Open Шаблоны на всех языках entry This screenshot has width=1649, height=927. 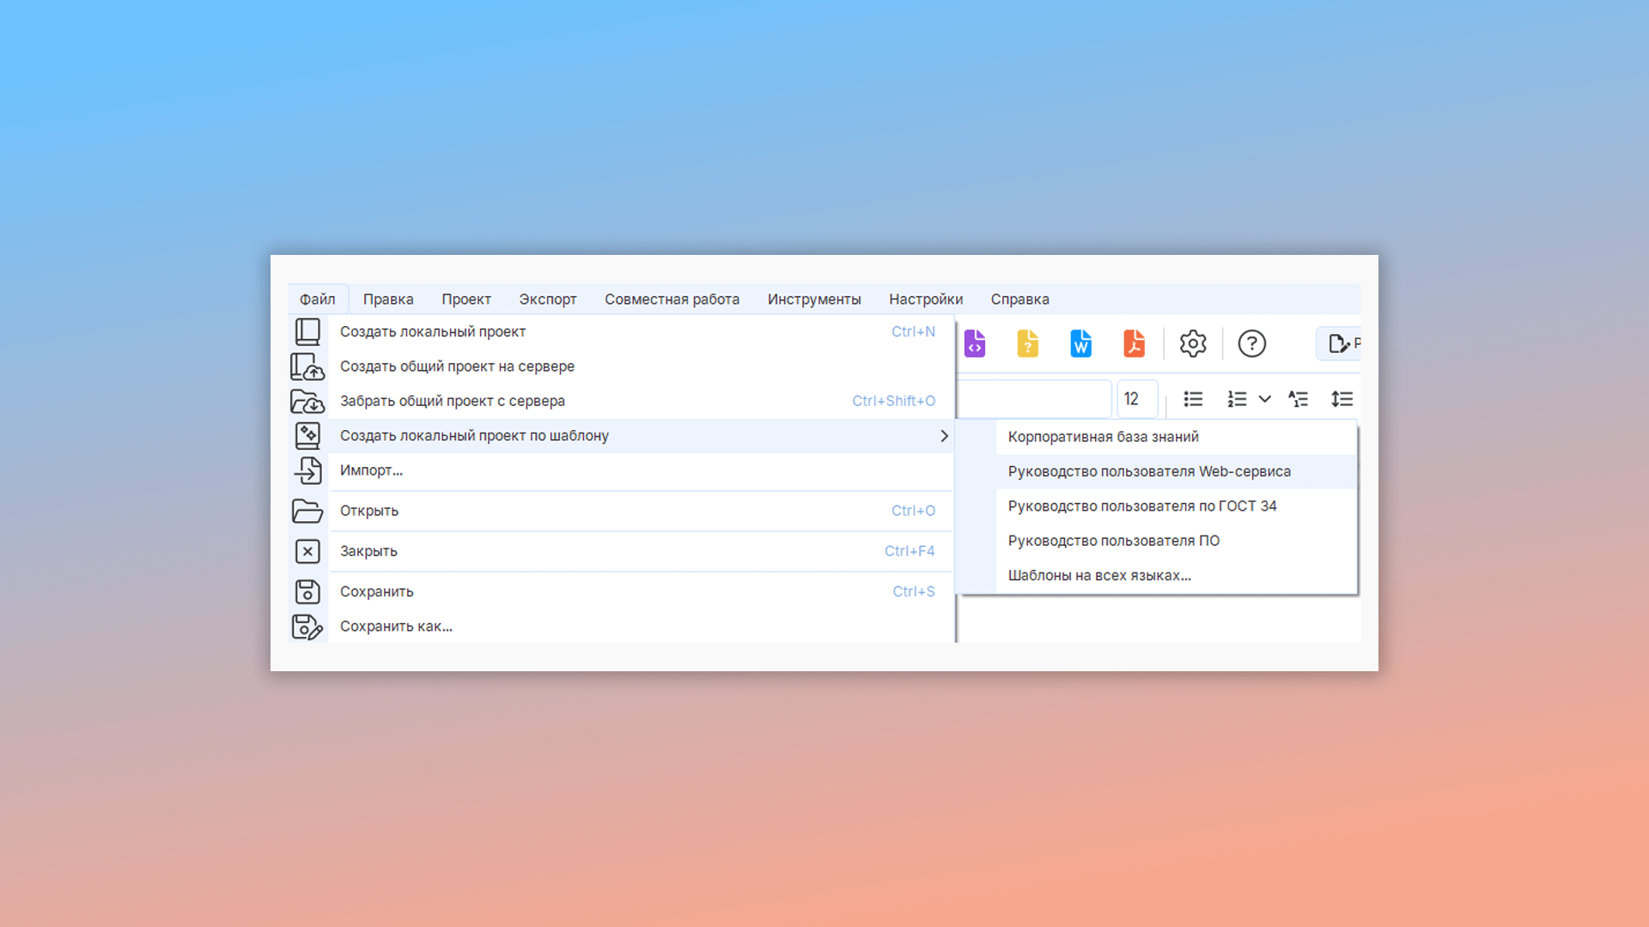[1099, 575]
